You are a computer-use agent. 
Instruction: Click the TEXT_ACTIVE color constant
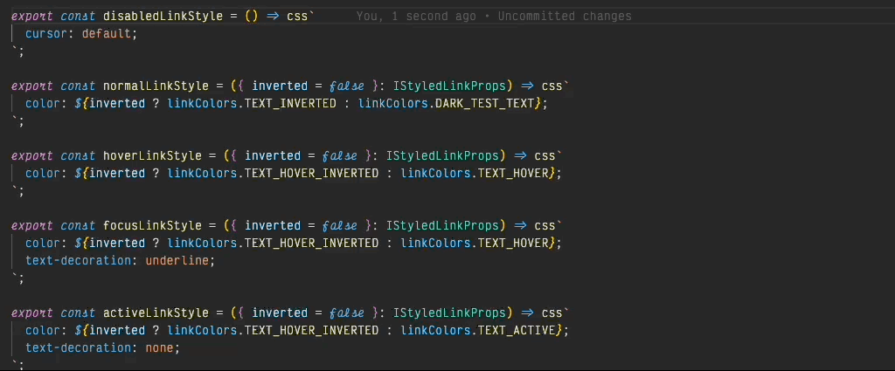(x=516, y=331)
